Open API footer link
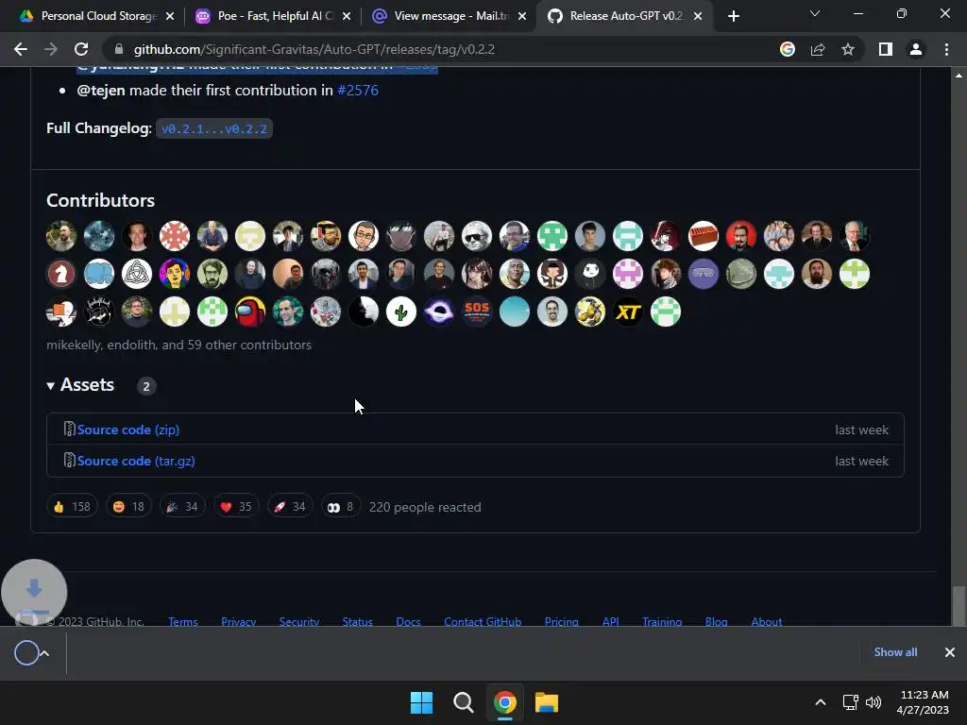The height and width of the screenshot is (725, 967). point(611,621)
